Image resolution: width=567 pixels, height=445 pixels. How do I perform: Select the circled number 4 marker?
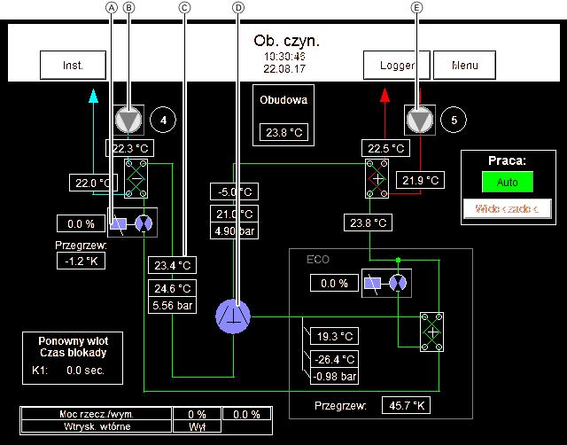163,120
